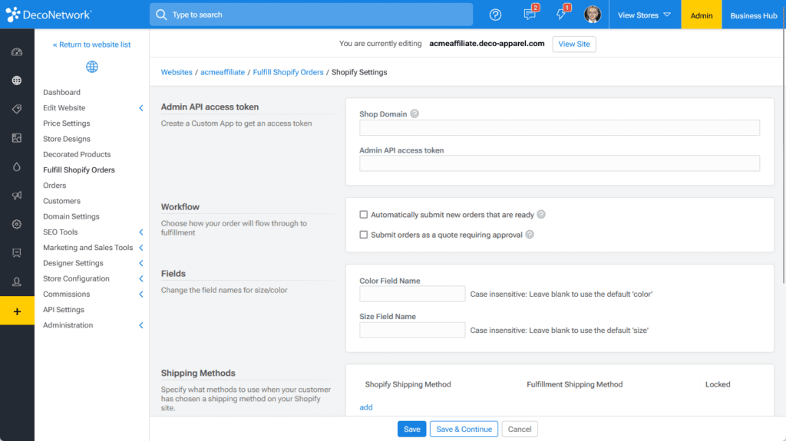Screen dimensions: 786x441
Task: Expand Administration submenu chevron
Action: click(x=141, y=325)
